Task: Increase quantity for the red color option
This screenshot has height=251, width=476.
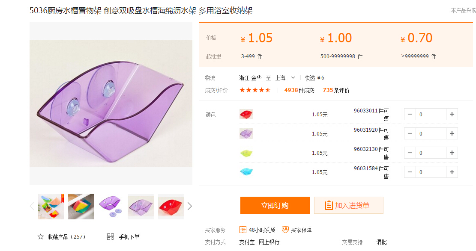Action: pos(452,114)
